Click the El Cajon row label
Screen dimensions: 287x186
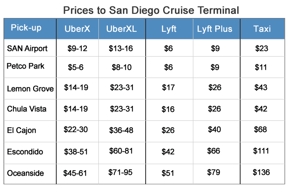[22, 130]
